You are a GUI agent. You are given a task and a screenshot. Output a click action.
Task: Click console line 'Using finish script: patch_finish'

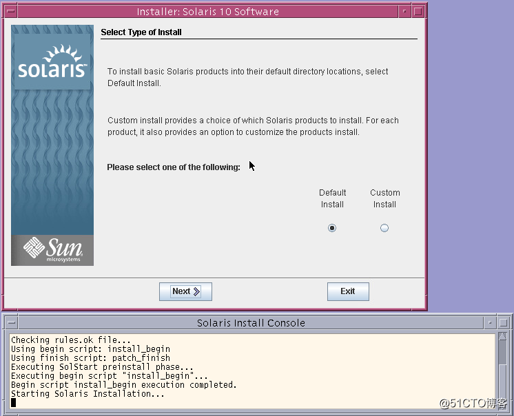click(x=90, y=357)
